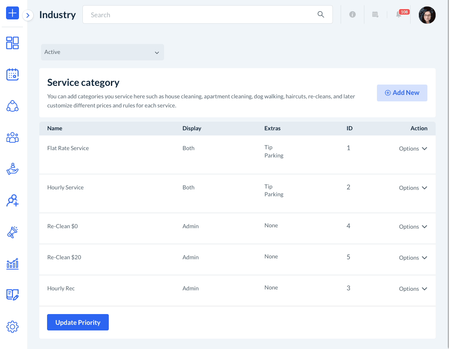This screenshot has height=349, width=449.
Task: Open the megaphone marketing icon
Action: 13,232
